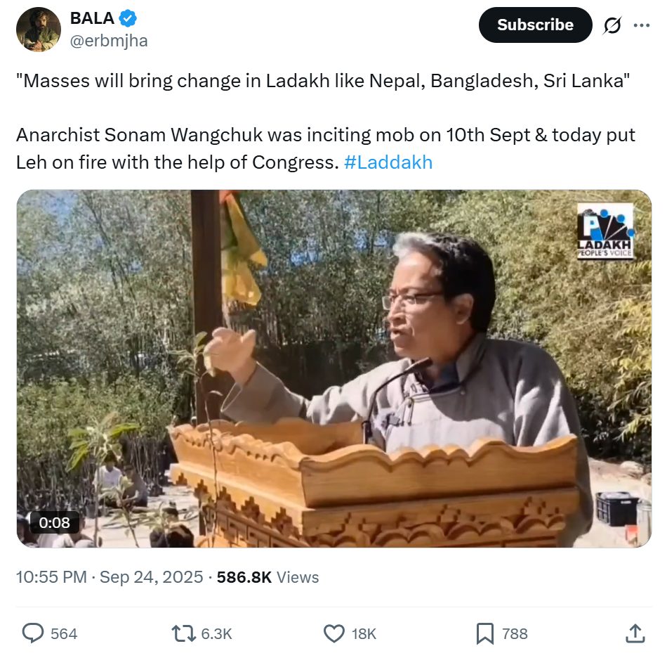Click the Grok slashed-circle icon
The image size is (667, 658).
pos(612,25)
